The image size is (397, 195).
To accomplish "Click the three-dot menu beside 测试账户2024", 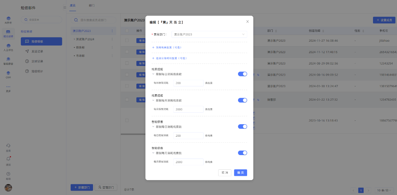I will click(x=112, y=39).
